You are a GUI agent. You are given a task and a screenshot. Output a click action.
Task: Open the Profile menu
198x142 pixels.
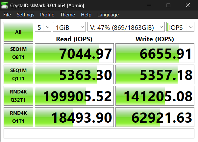[47, 15]
